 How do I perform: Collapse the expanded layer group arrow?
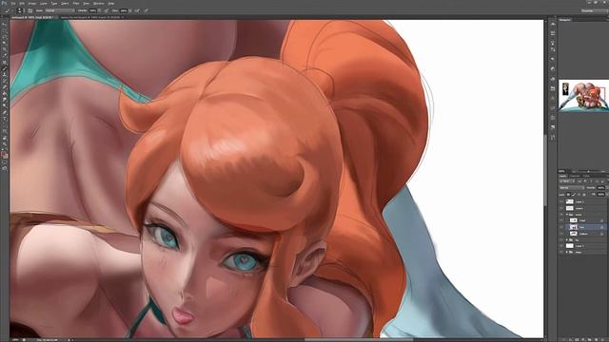coord(567,215)
